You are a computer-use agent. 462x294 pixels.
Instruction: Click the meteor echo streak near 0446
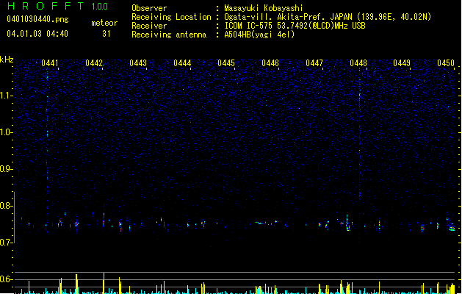pyautogui.click(x=267, y=223)
